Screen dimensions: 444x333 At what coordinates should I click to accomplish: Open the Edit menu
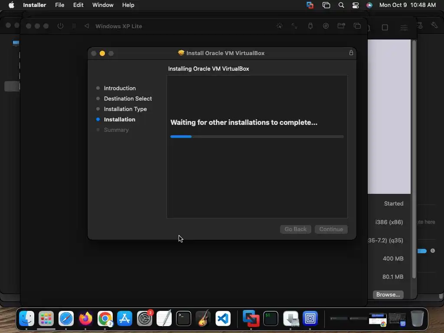[78, 5]
